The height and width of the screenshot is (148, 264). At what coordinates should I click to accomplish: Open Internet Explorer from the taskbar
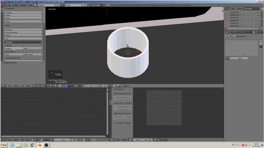[12, 145]
